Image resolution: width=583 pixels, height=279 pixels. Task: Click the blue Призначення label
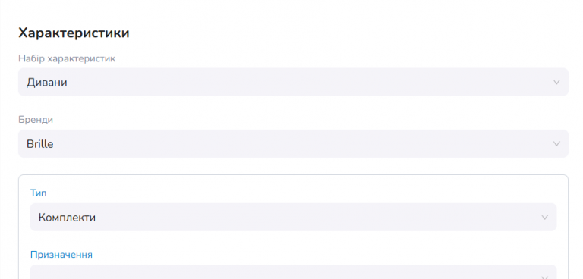[61, 255]
